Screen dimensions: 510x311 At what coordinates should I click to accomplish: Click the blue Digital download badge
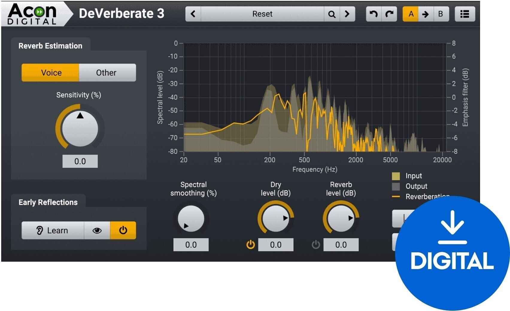[452, 253]
